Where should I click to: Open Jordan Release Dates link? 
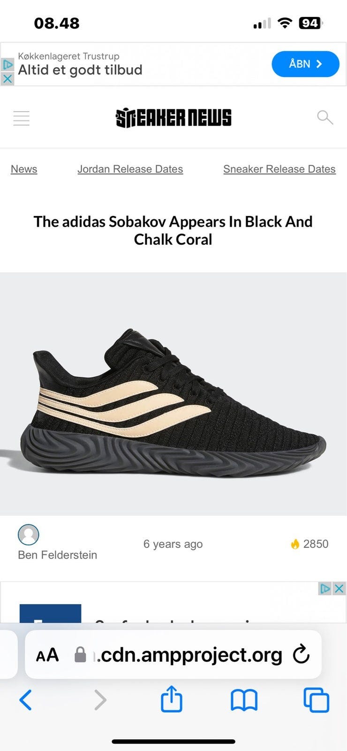(130, 169)
